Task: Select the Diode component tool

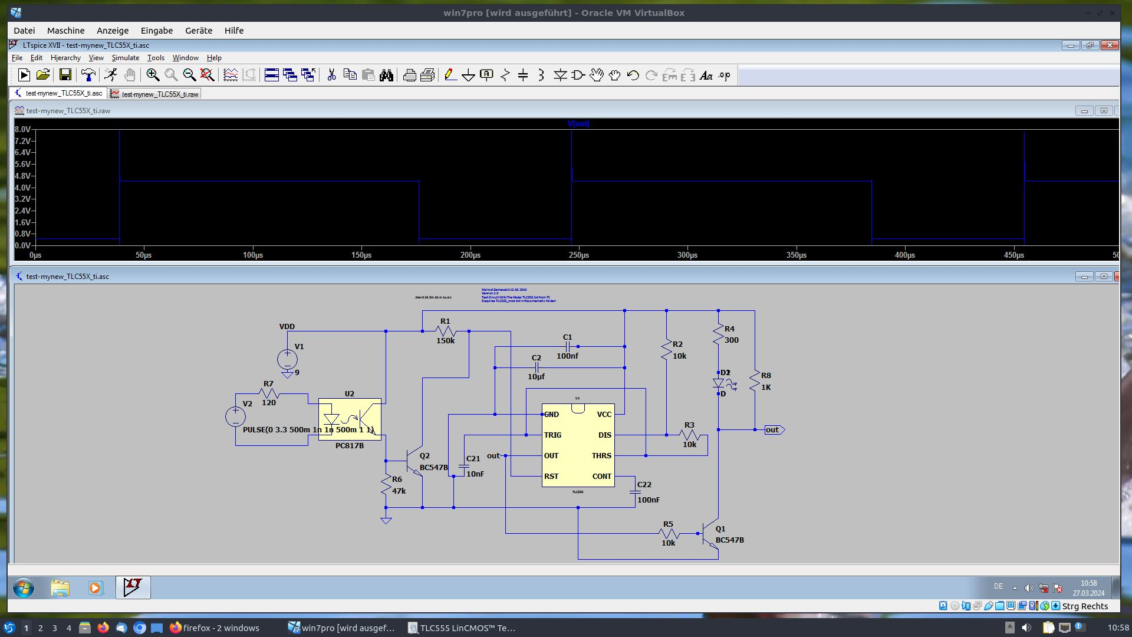Action: [x=560, y=75]
